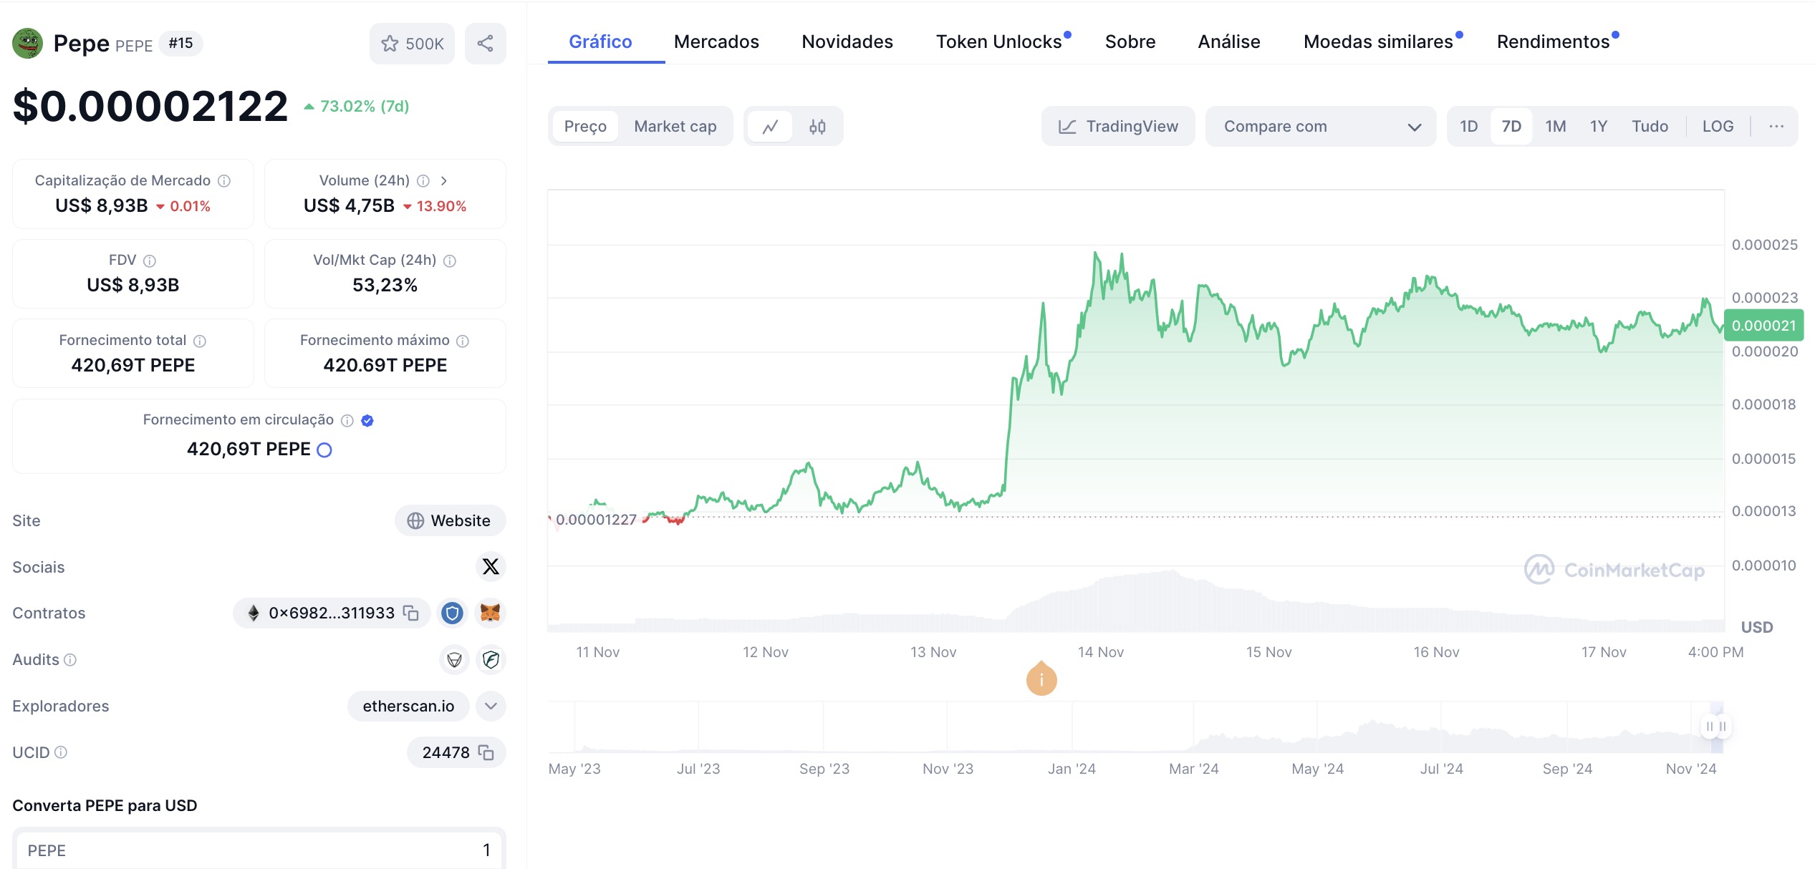Set chart range to 7D
1815x869 pixels.
pos(1511,127)
